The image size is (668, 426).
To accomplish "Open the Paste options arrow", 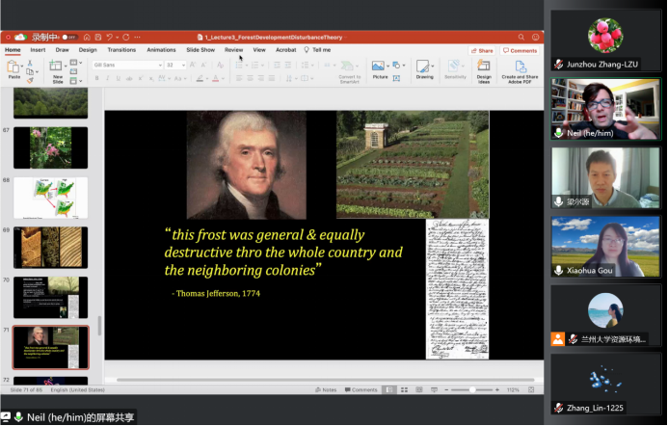I will pos(22,67).
